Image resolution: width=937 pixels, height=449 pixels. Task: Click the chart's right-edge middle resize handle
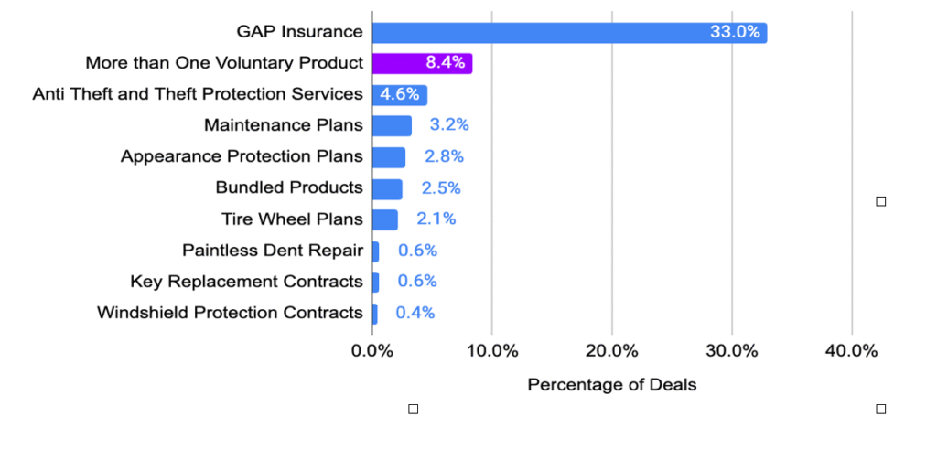coord(881,201)
